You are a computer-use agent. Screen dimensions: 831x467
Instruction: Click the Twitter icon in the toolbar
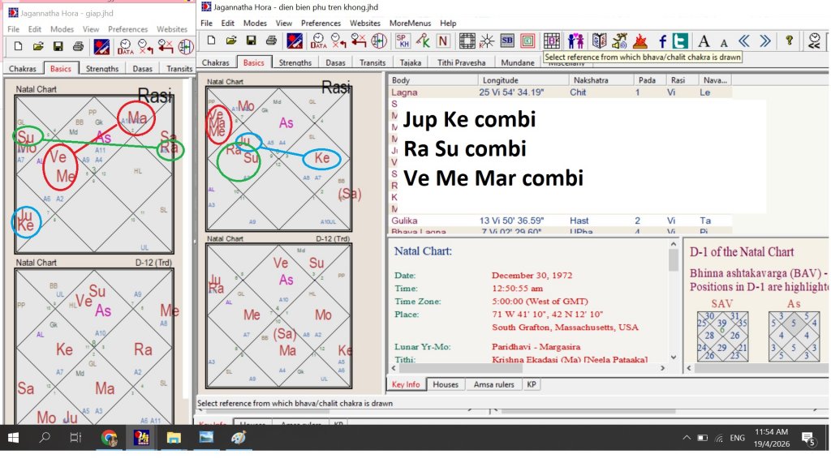680,41
